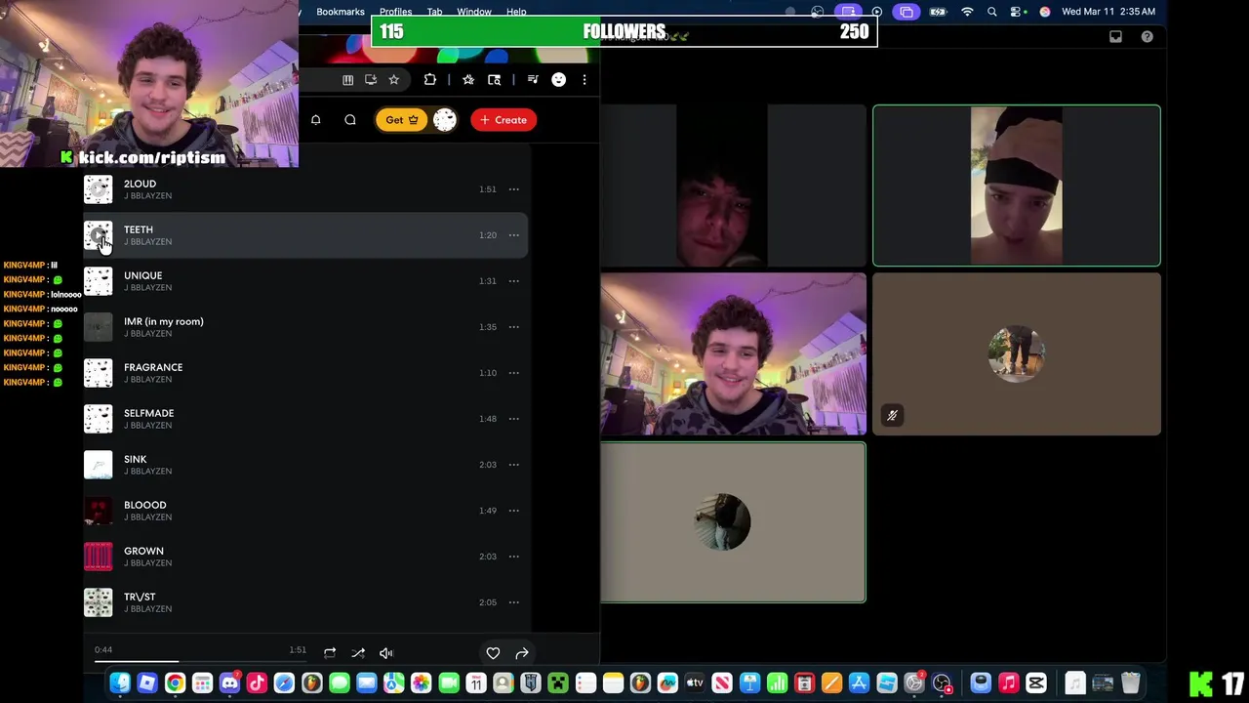Open the browser extensions puzzle icon
The height and width of the screenshot is (703, 1249).
[430, 80]
